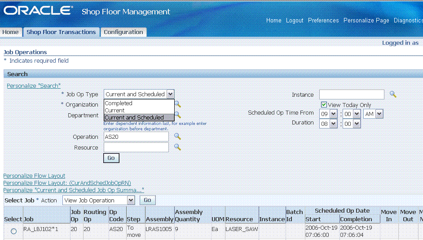423x240 pixels.
Task: Open the Personalize Flow Layout link
Action: [34, 176]
